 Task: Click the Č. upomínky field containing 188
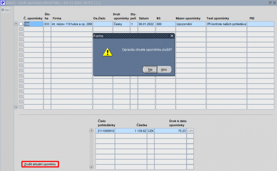coord(33,24)
